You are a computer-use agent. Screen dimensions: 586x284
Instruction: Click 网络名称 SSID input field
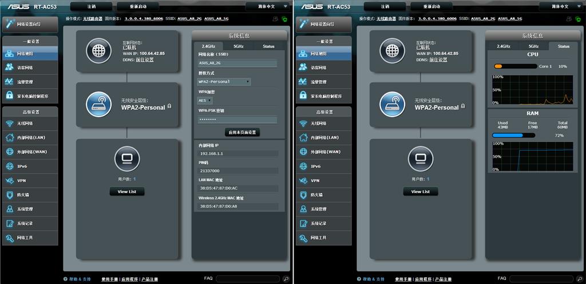237,63
